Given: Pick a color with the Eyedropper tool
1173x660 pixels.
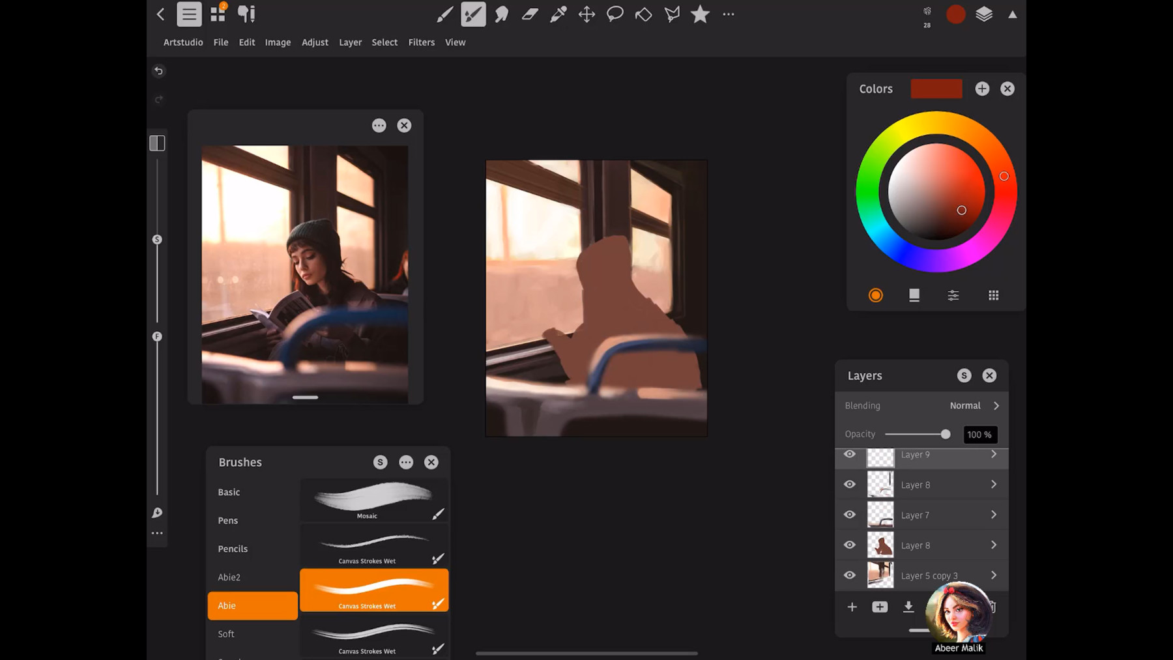Looking at the screenshot, I should tap(558, 14).
